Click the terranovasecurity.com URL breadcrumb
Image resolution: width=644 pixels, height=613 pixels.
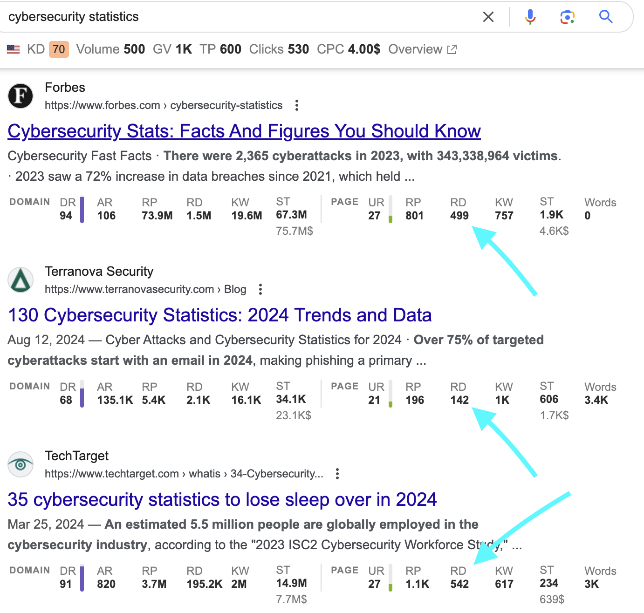[x=145, y=289]
